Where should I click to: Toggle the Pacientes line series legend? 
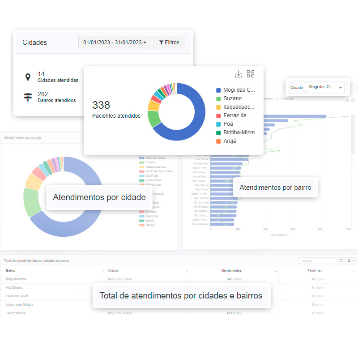[x=285, y=98]
